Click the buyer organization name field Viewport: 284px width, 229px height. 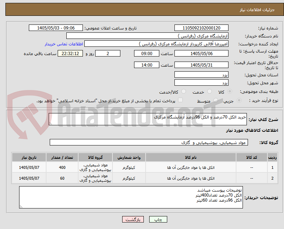click(x=147, y=36)
